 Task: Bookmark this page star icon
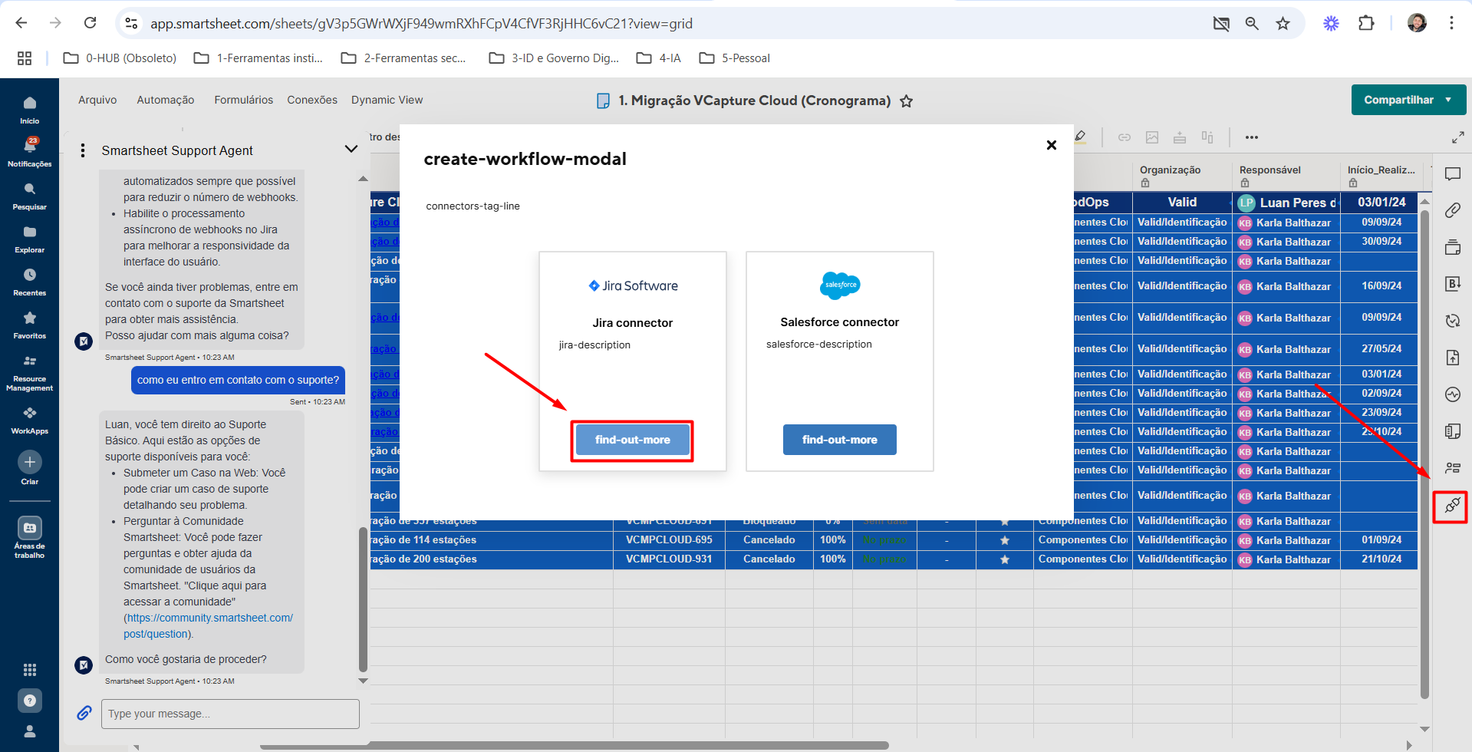(x=1283, y=23)
